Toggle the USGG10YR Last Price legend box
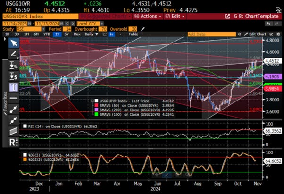 point(96,101)
